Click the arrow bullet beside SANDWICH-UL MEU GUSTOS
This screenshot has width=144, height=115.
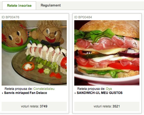coord(75,93)
